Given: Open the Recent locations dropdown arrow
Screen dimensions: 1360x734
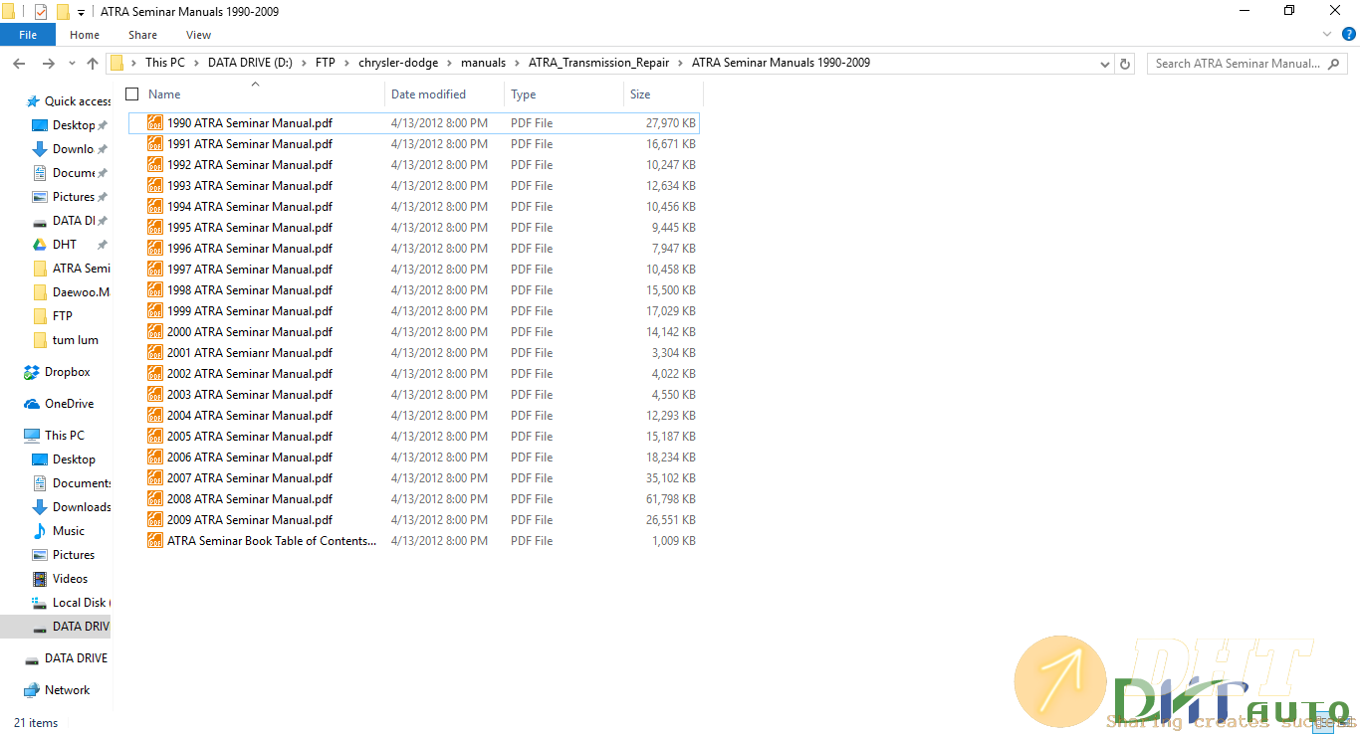Looking at the screenshot, I should [72, 63].
